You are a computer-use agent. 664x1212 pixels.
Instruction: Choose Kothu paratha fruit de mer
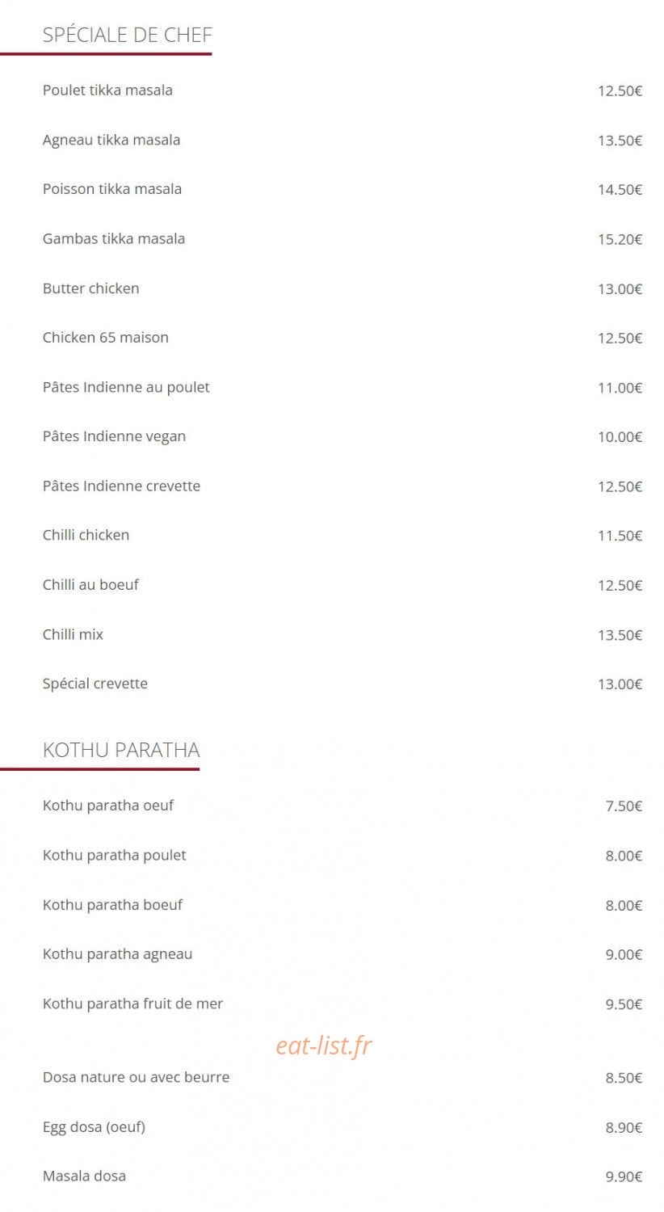tap(132, 1004)
